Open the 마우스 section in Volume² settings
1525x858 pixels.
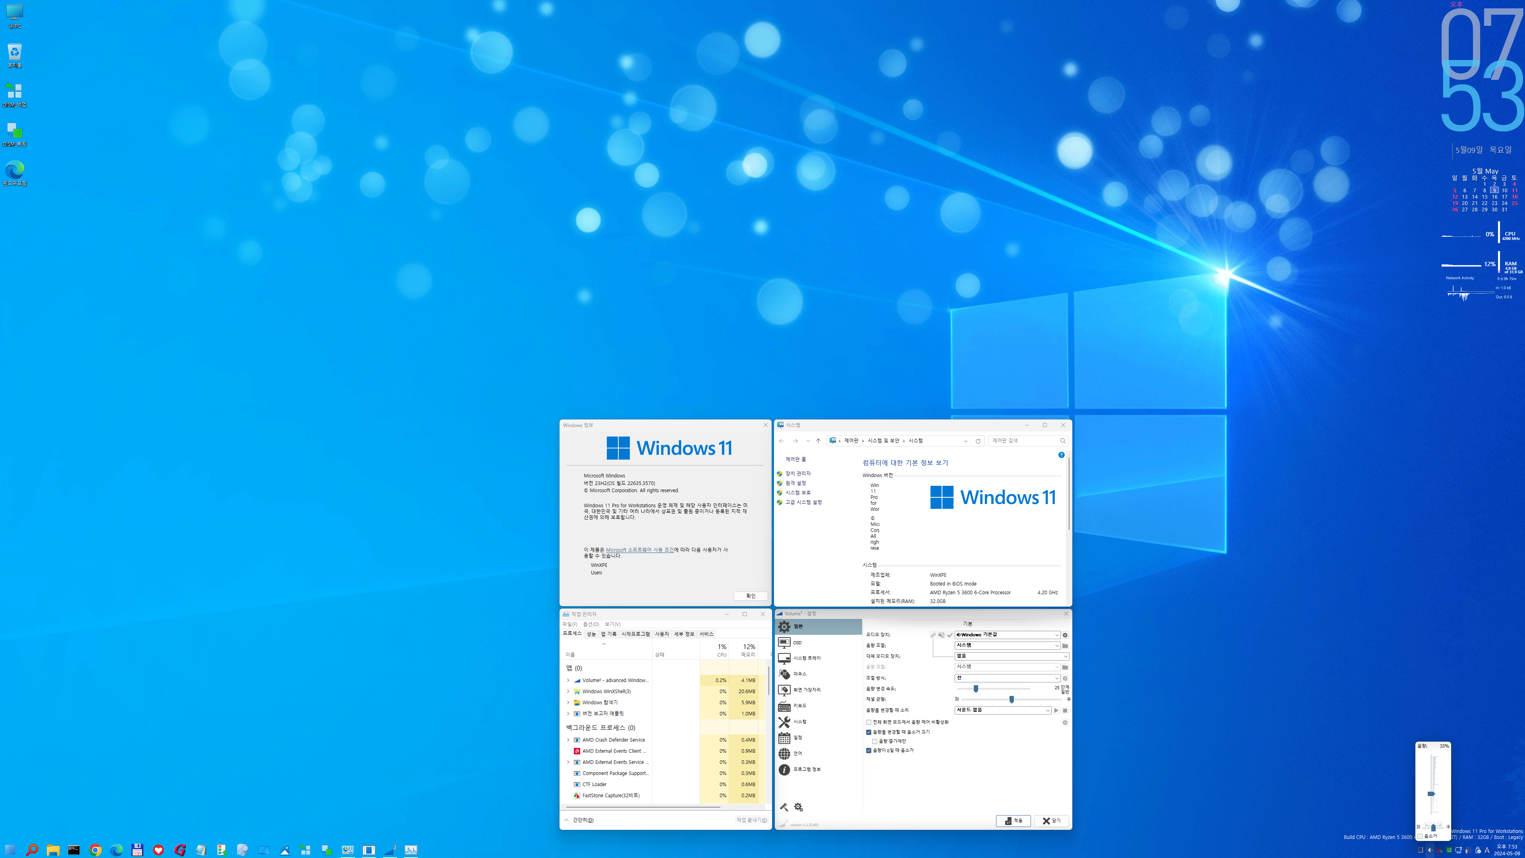(x=818, y=674)
